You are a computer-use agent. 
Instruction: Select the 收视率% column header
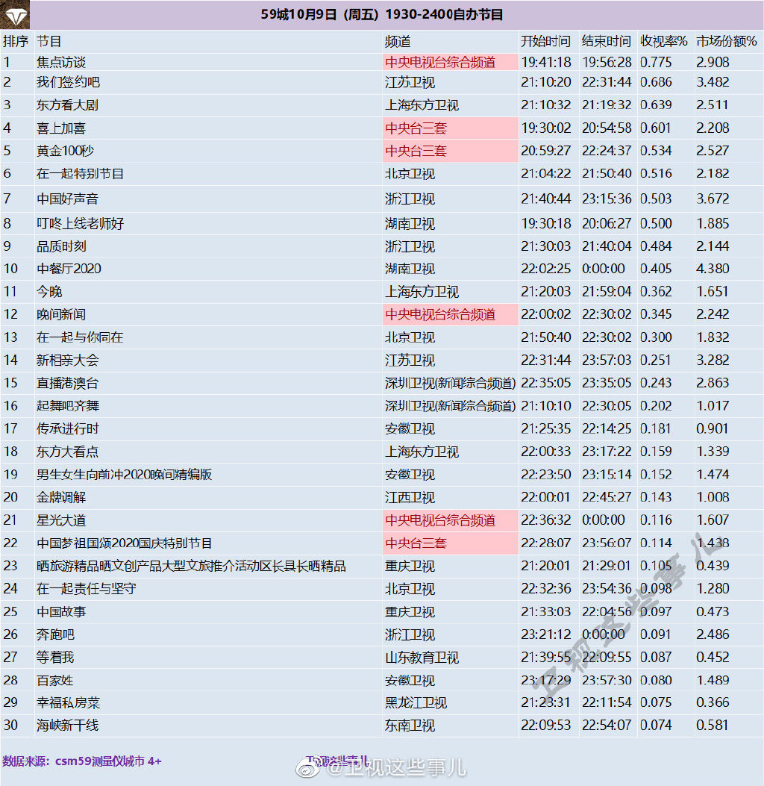[663, 42]
